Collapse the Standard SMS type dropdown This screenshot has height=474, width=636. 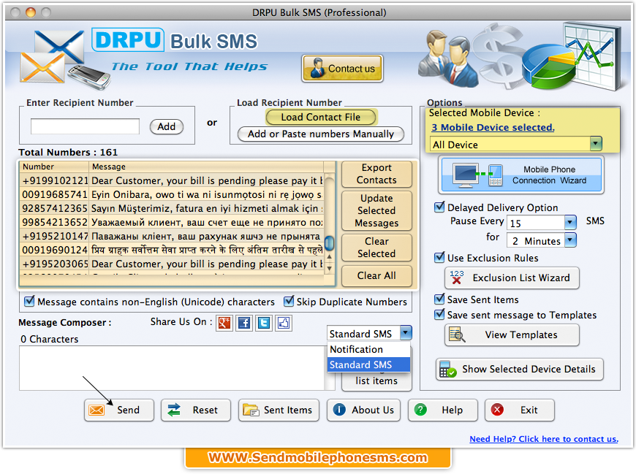pos(406,333)
